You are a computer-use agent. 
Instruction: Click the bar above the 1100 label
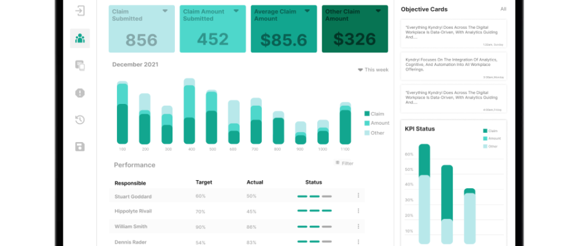click(346, 123)
